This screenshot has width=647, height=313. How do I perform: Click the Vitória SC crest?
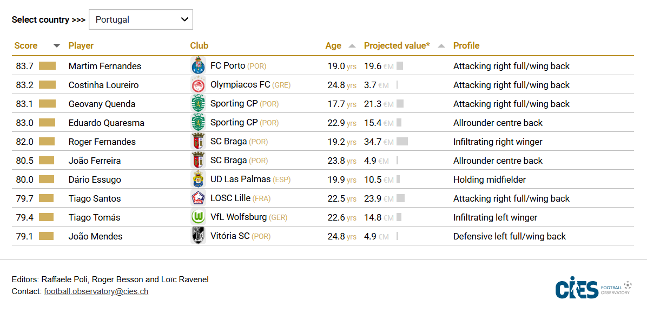click(x=198, y=236)
